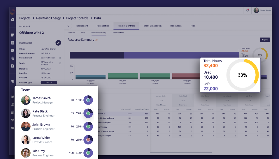This screenshot has width=279, height=159.
Task: Open external link icon beside David McPherson
Action: coord(60,58)
